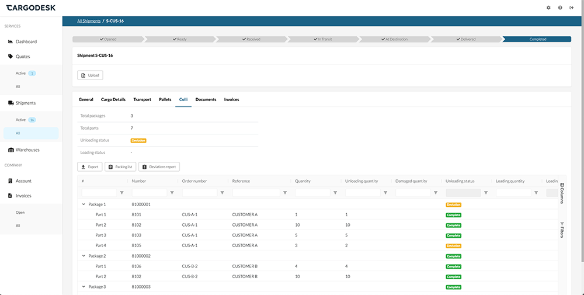The height and width of the screenshot is (295, 584).
Task: Open filter icon for Number column
Action: click(x=172, y=193)
